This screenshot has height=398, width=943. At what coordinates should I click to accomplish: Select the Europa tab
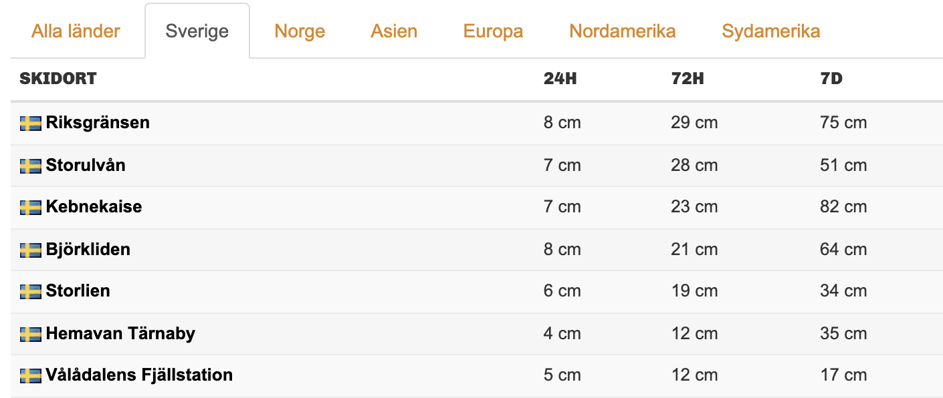(493, 31)
